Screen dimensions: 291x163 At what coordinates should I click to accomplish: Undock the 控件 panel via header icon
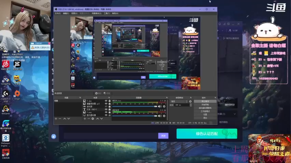[x=215, y=97]
